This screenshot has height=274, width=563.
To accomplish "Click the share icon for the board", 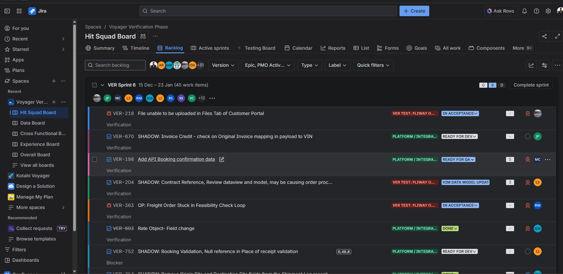I will 544,36.
